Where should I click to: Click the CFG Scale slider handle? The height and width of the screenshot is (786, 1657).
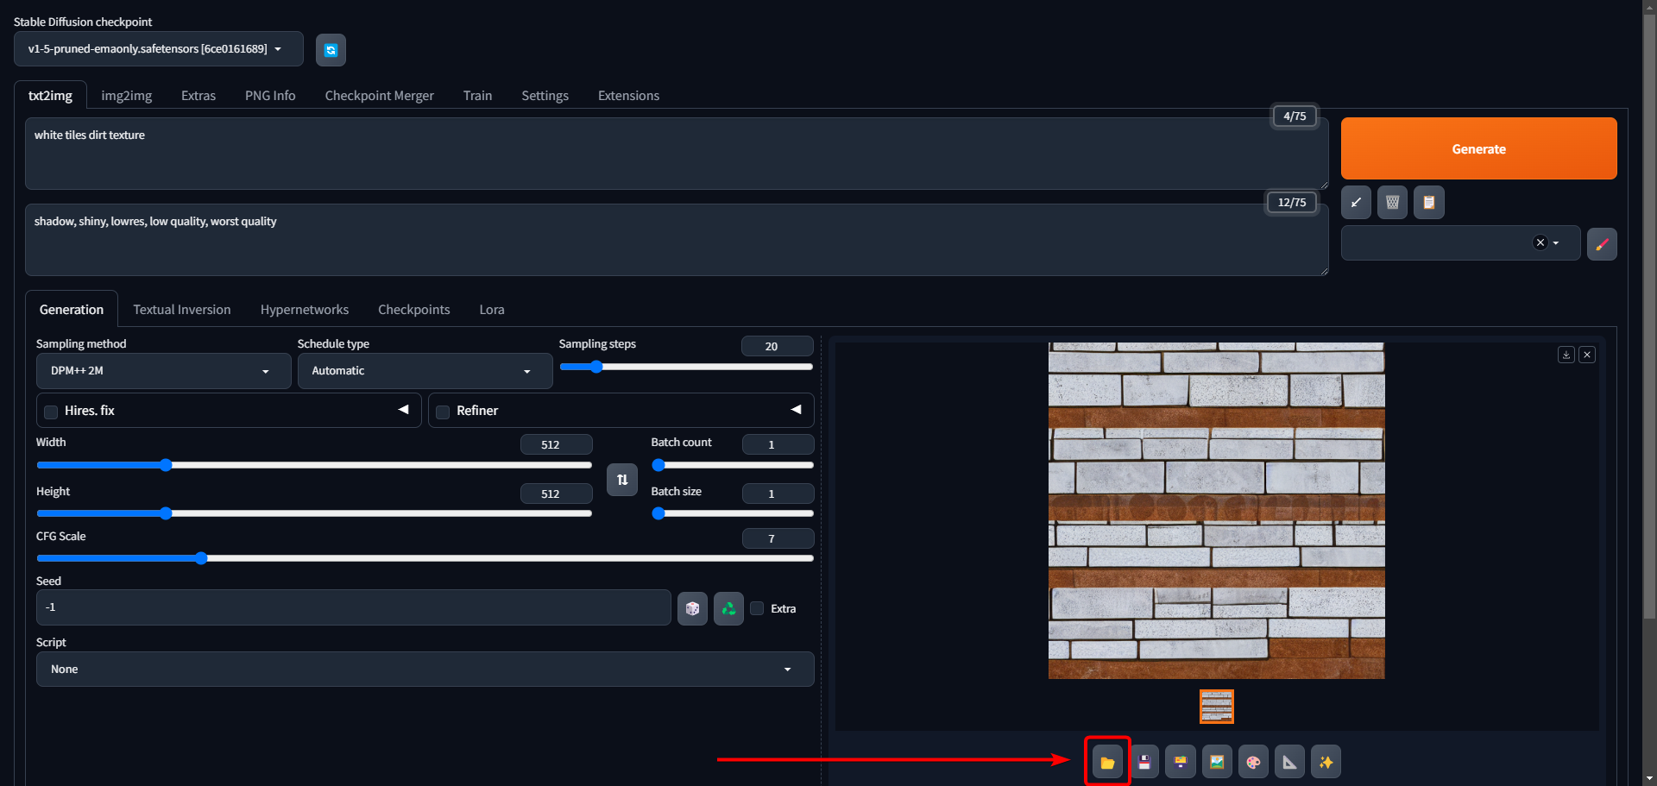pyautogui.click(x=201, y=558)
